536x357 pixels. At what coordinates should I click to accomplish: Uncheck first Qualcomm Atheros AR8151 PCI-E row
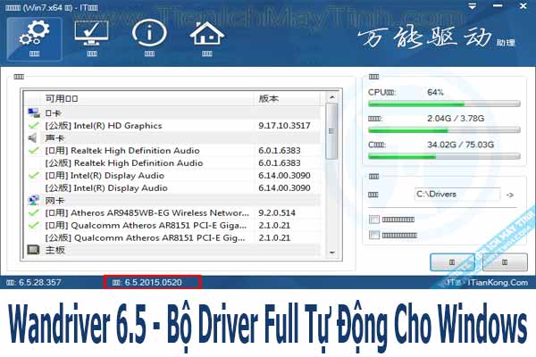[x=34, y=225]
